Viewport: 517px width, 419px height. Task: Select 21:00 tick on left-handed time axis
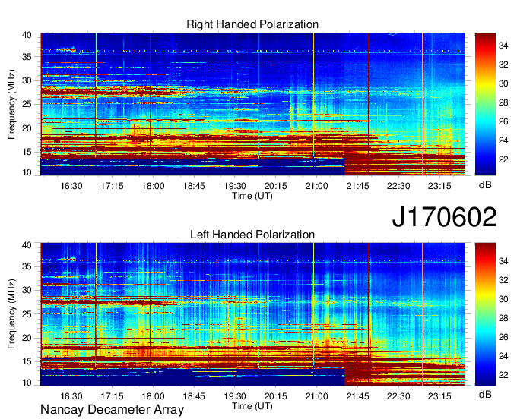(316, 396)
